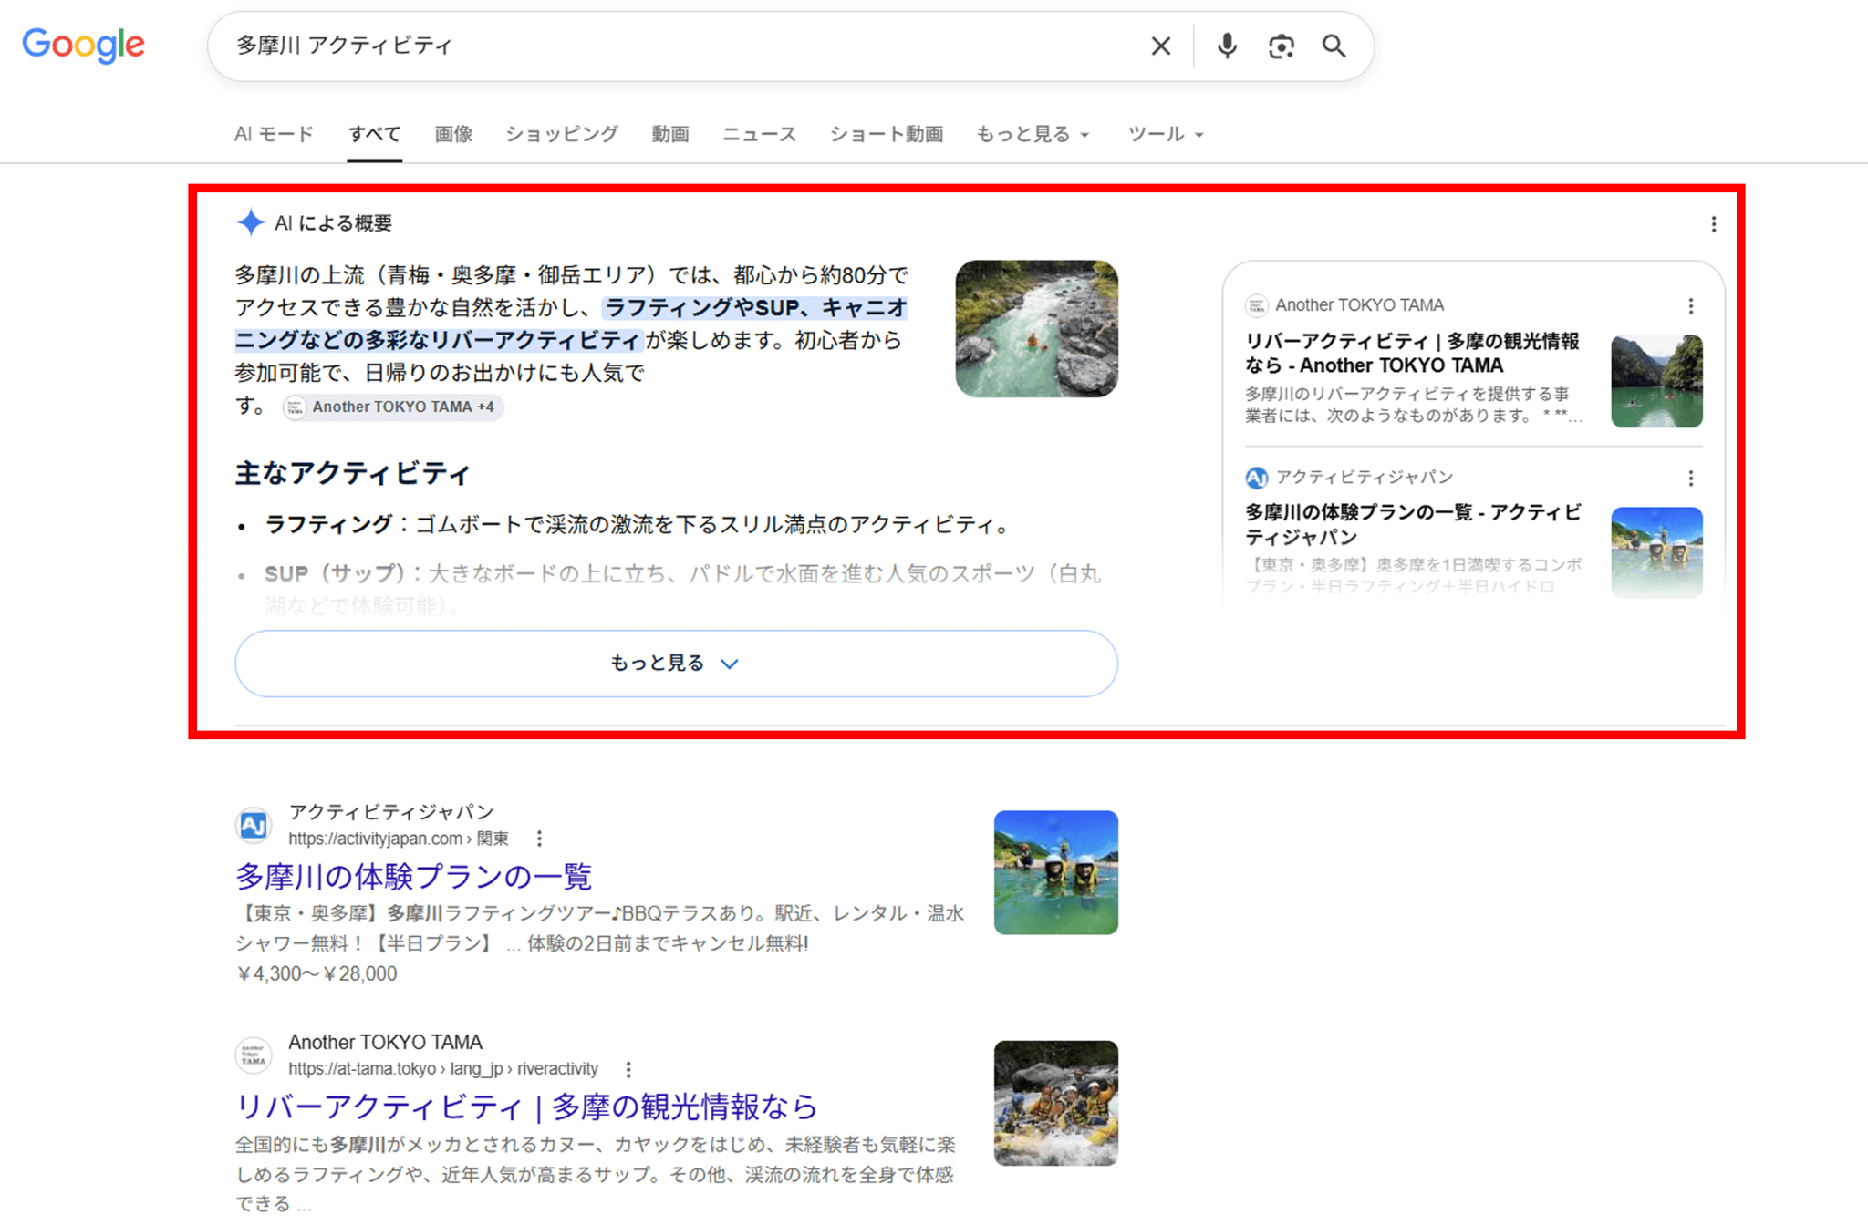Open 多摩川の体験プランの一覧 result link

414,877
